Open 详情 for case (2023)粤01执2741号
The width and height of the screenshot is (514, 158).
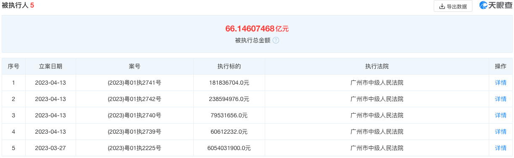(x=501, y=83)
